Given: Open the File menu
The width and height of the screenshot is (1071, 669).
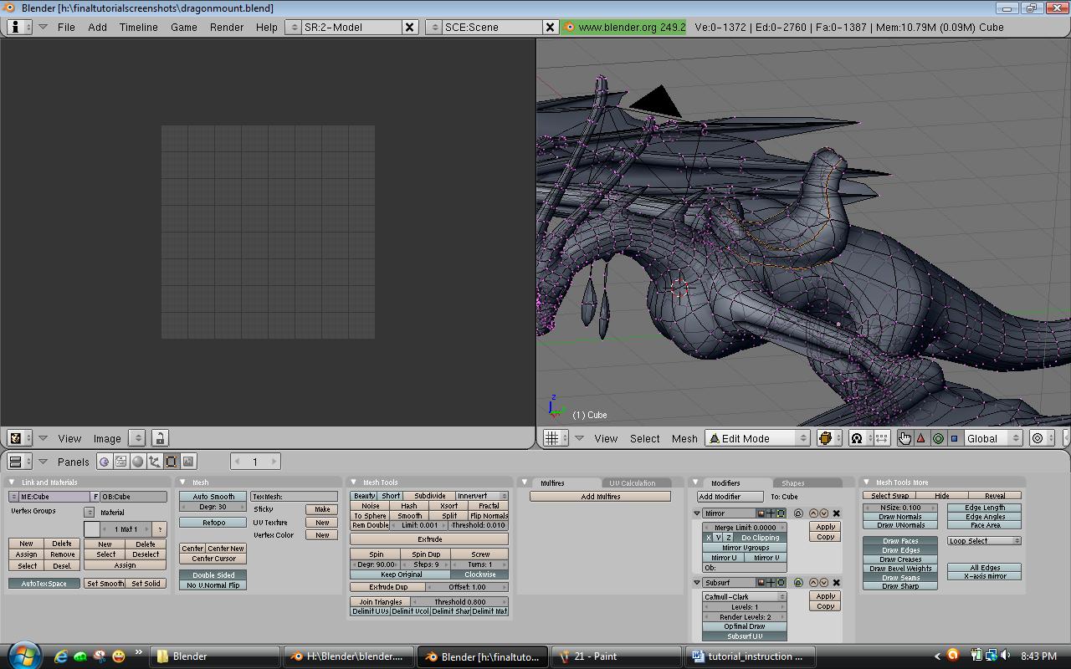Looking at the screenshot, I should click(x=69, y=27).
